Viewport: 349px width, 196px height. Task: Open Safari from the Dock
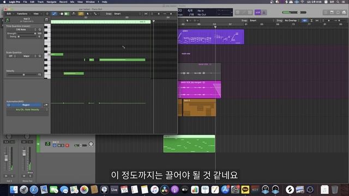pyautogui.click(x=34, y=189)
